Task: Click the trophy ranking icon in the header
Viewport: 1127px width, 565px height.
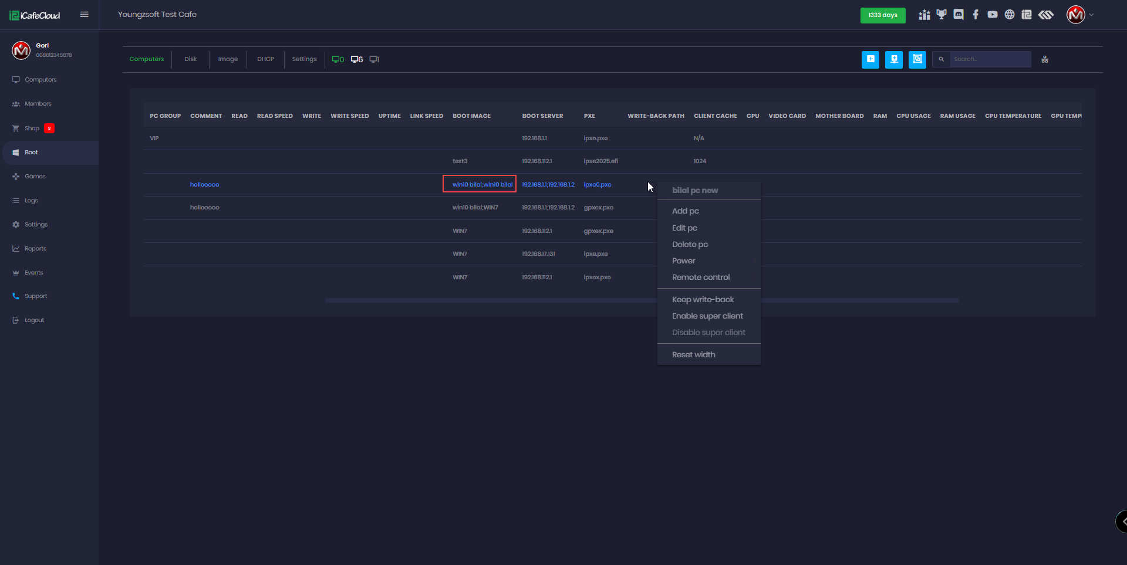Action: 942,15
